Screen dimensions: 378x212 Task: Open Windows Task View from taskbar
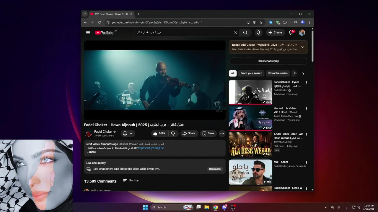pyautogui.click(x=198, y=207)
